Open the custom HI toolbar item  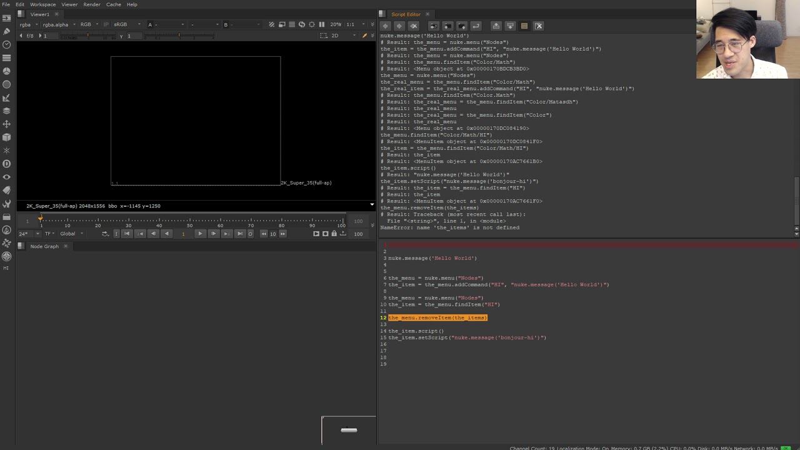click(6, 268)
